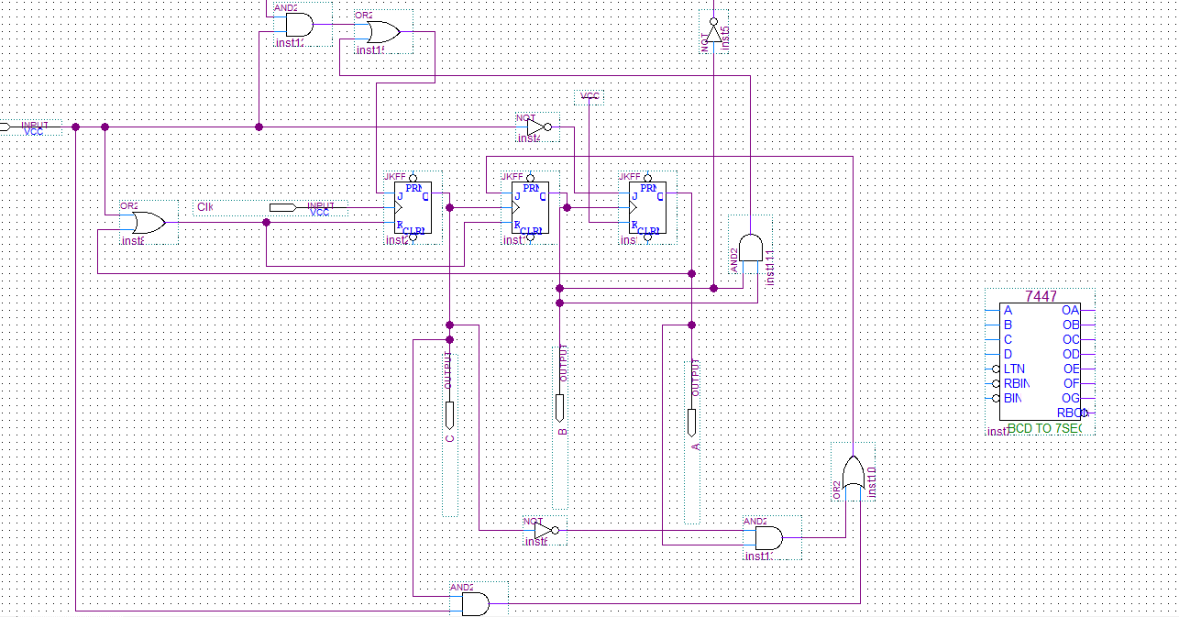Click input pin D label on 7447
The width and height of the screenshot is (1179, 617).
coord(1008,354)
